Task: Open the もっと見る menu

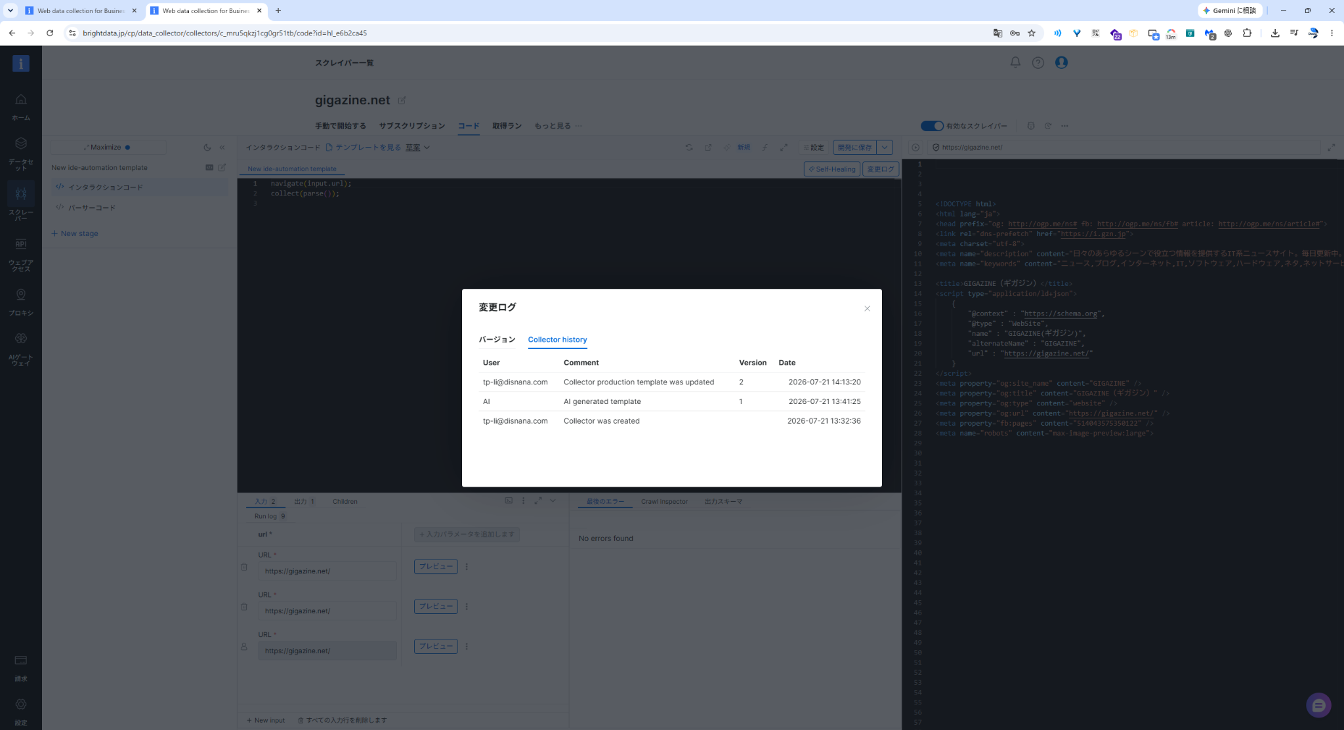Action: (x=558, y=126)
